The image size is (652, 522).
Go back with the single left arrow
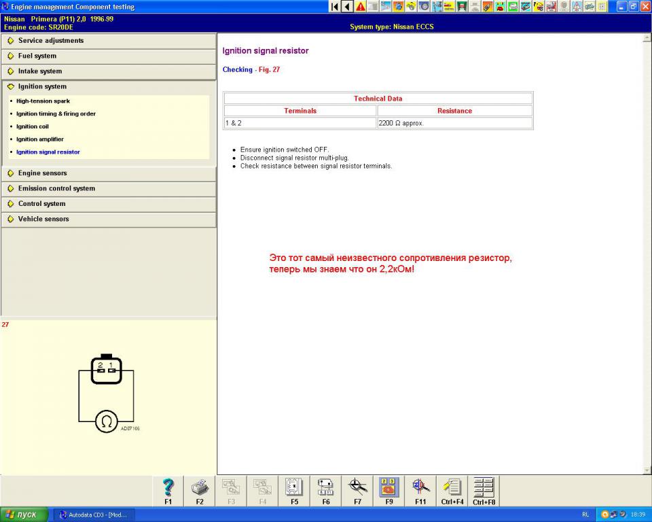tap(347, 6)
